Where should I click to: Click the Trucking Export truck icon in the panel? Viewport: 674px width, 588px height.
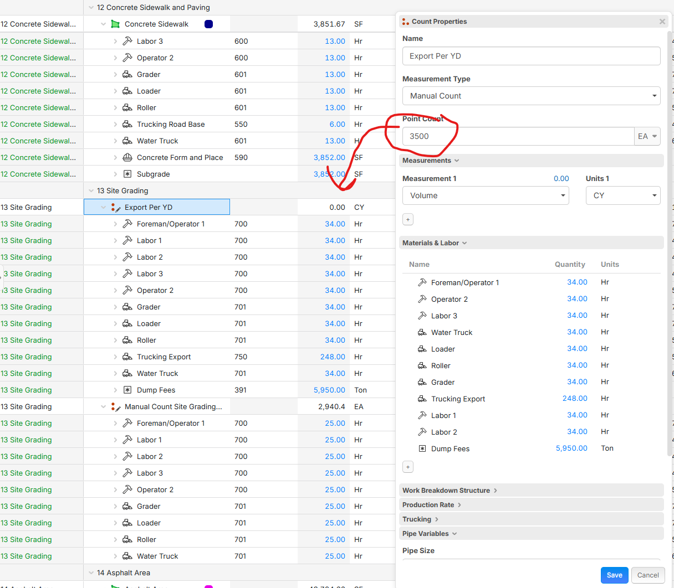(422, 399)
